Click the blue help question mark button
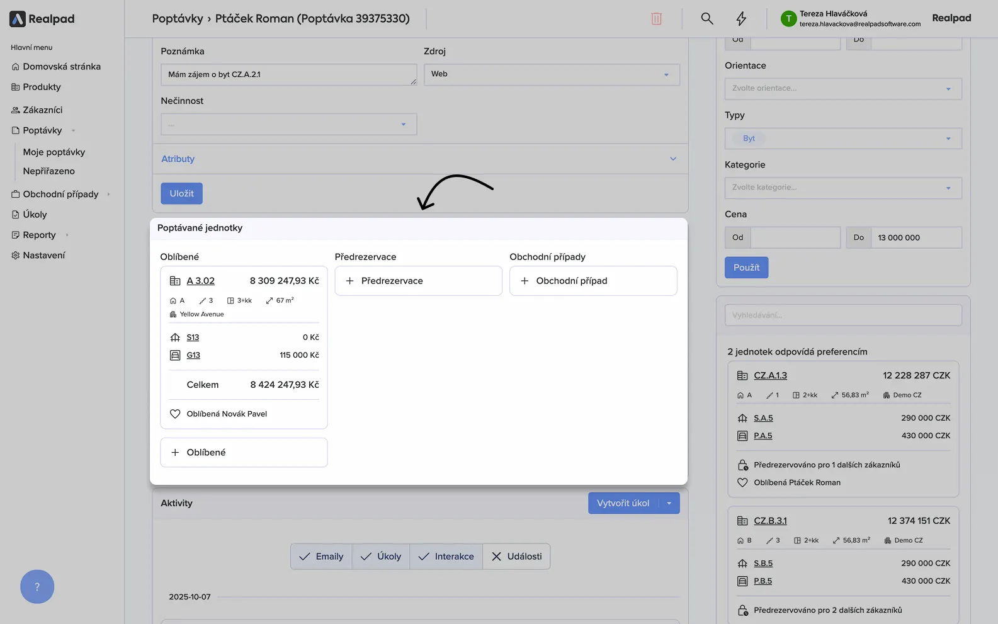Image resolution: width=998 pixels, height=624 pixels. (x=37, y=587)
